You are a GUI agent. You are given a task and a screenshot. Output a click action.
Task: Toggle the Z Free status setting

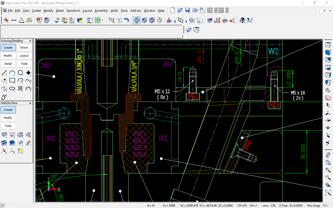tap(283, 205)
